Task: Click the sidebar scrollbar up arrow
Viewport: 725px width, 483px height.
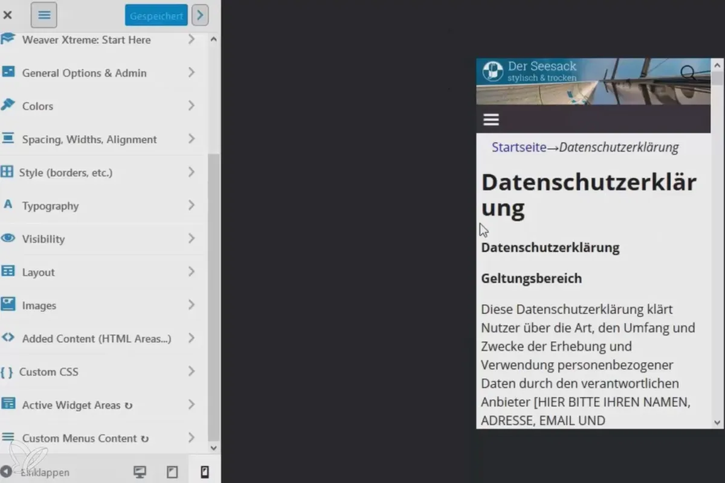Action: [213, 39]
